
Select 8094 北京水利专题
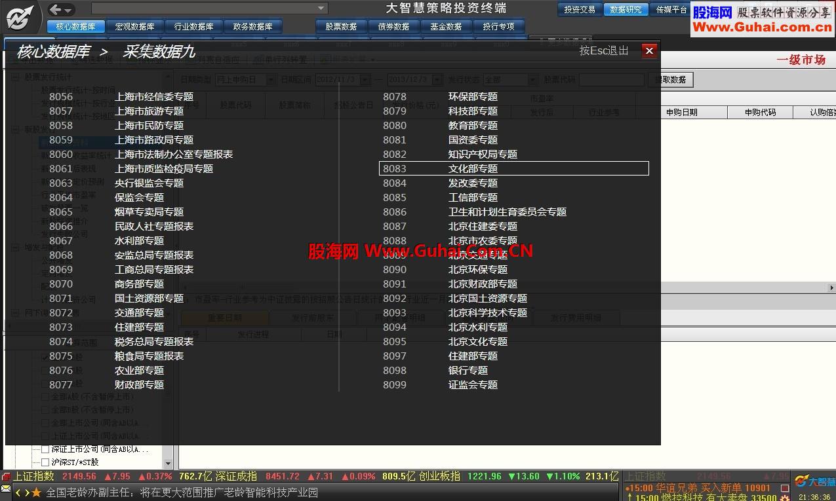445,327
